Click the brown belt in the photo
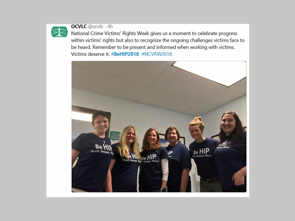295x221 pixels. [x=210, y=180]
